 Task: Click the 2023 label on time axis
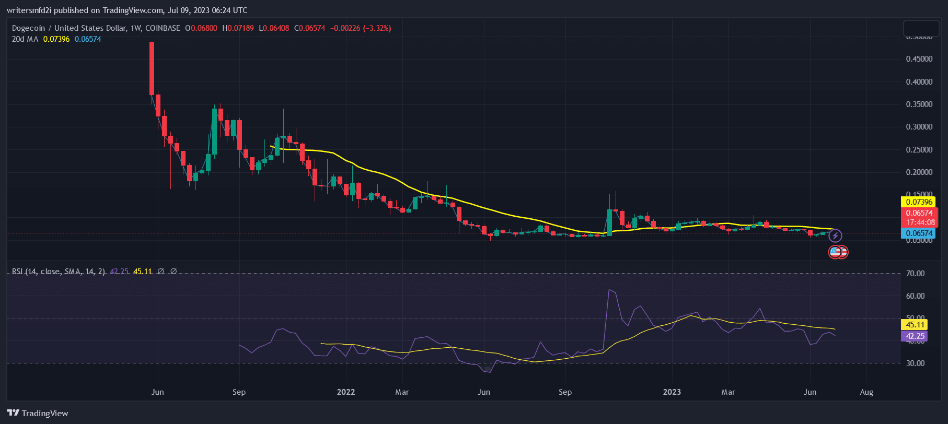point(672,392)
